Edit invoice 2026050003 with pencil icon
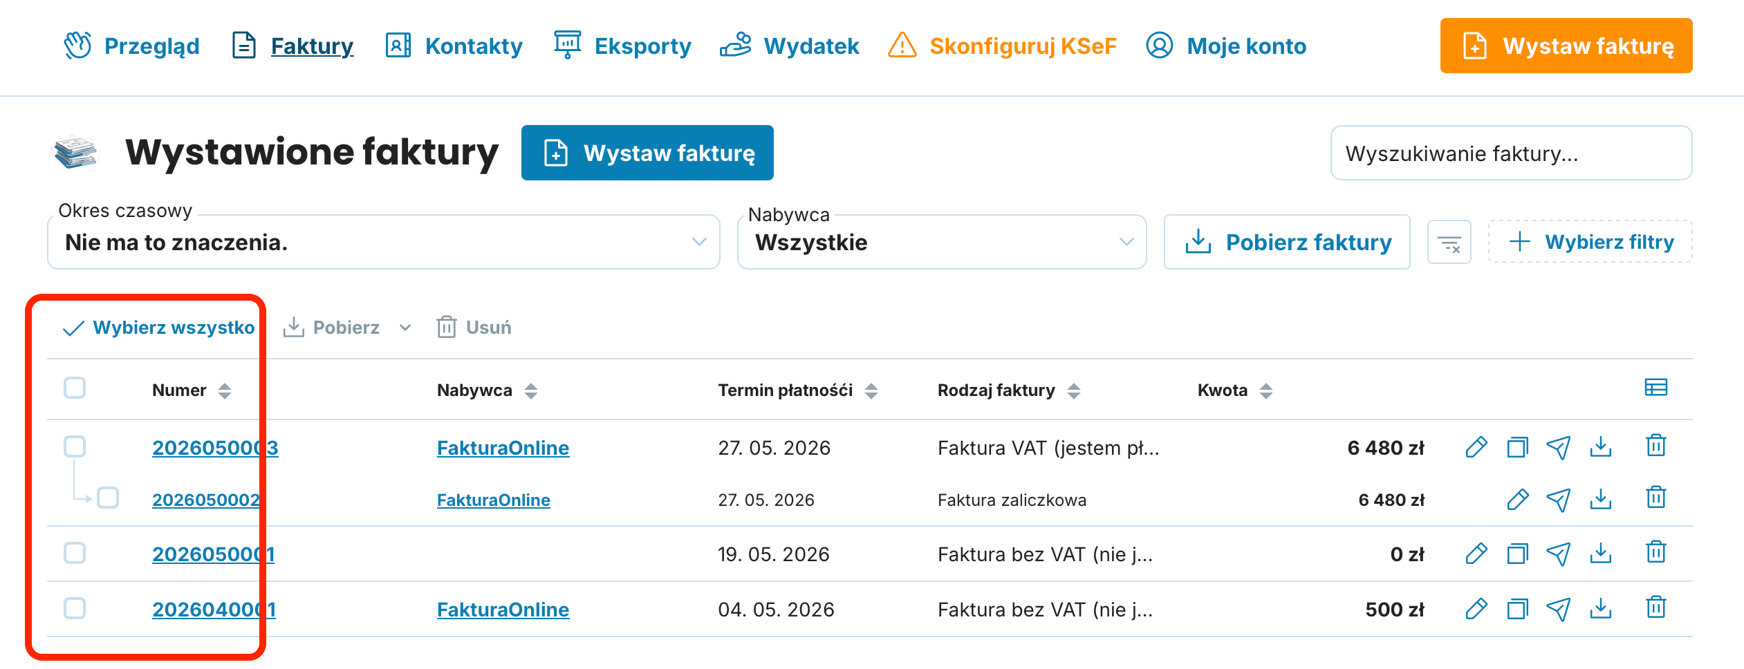Image resolution: width=1744 pixels, height=669 pixels. tap(1476, 448)
